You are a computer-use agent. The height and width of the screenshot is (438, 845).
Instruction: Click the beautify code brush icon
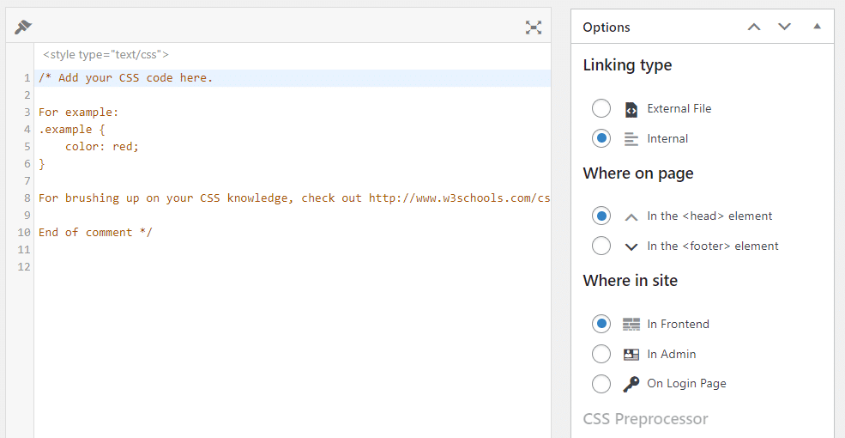click(22, 27)
